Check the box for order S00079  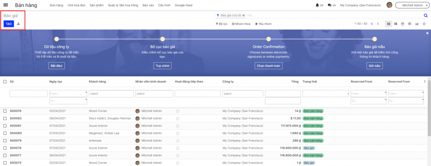pos(5,141)
